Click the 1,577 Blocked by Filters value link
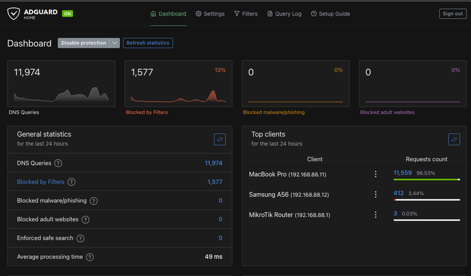Screen dimensions: 471x276 click(x=215, y=182)
